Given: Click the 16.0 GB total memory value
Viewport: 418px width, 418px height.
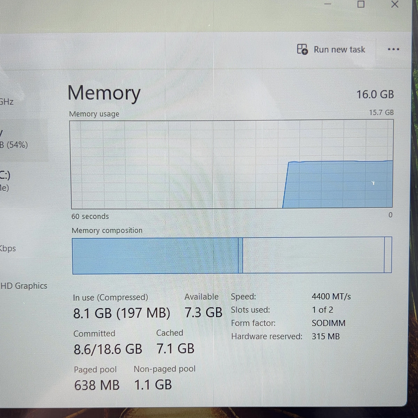Looking at the screenshot, I should pyautogui.click(x=375, y=94).
